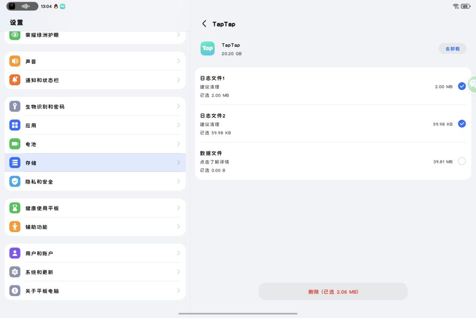Open 生物识别和密码 via its chevron

click(x=178, y=106)
